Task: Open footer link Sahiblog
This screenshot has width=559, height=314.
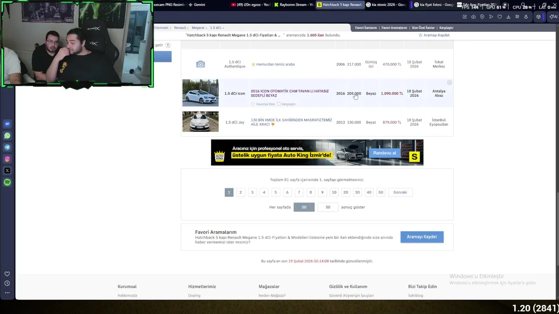Action: pyautogui.click(x=416, y=296)
